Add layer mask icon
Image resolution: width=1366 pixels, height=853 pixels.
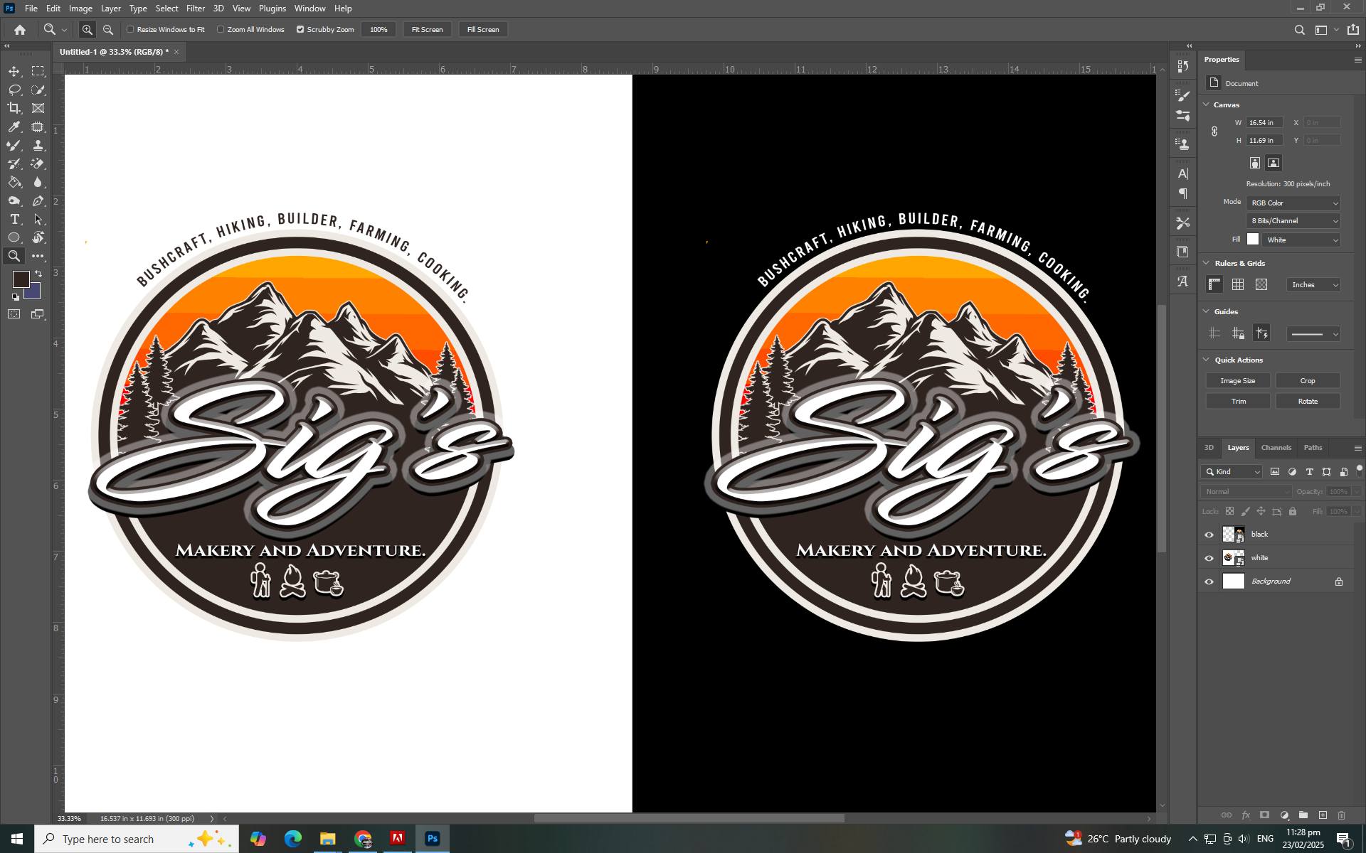1265,815
